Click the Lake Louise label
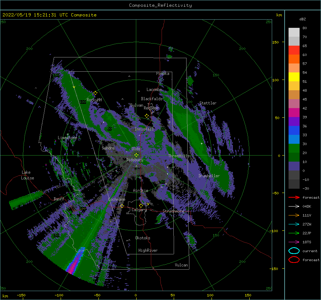Image resolution: width=321 pixels, height=300 pixels. coord(27,175)
